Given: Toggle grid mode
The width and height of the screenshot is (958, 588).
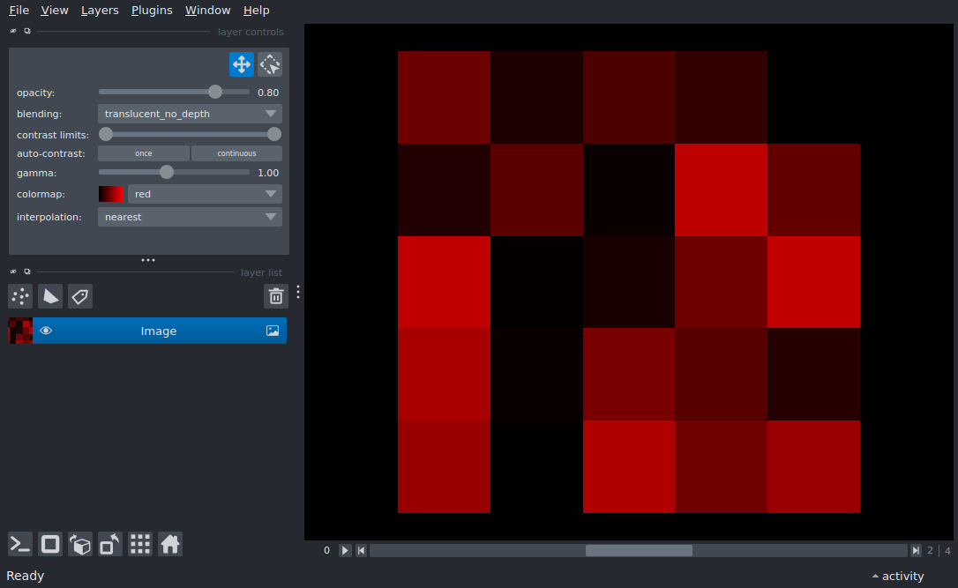Looking at the screenshot, I should click(140, 544).
